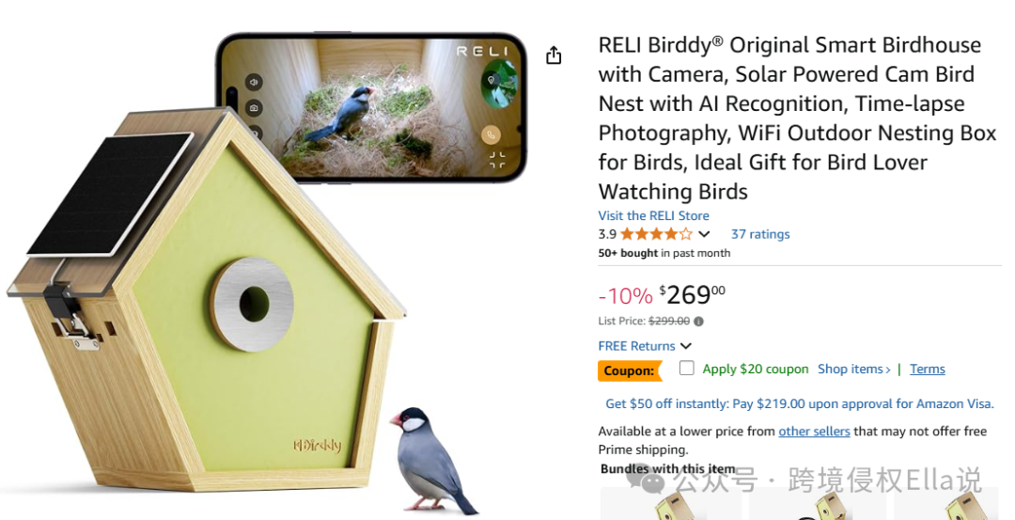Check the Apply $20 coupon box
1015x520 pixels.
pyautogui.click(x=687, y=369)
